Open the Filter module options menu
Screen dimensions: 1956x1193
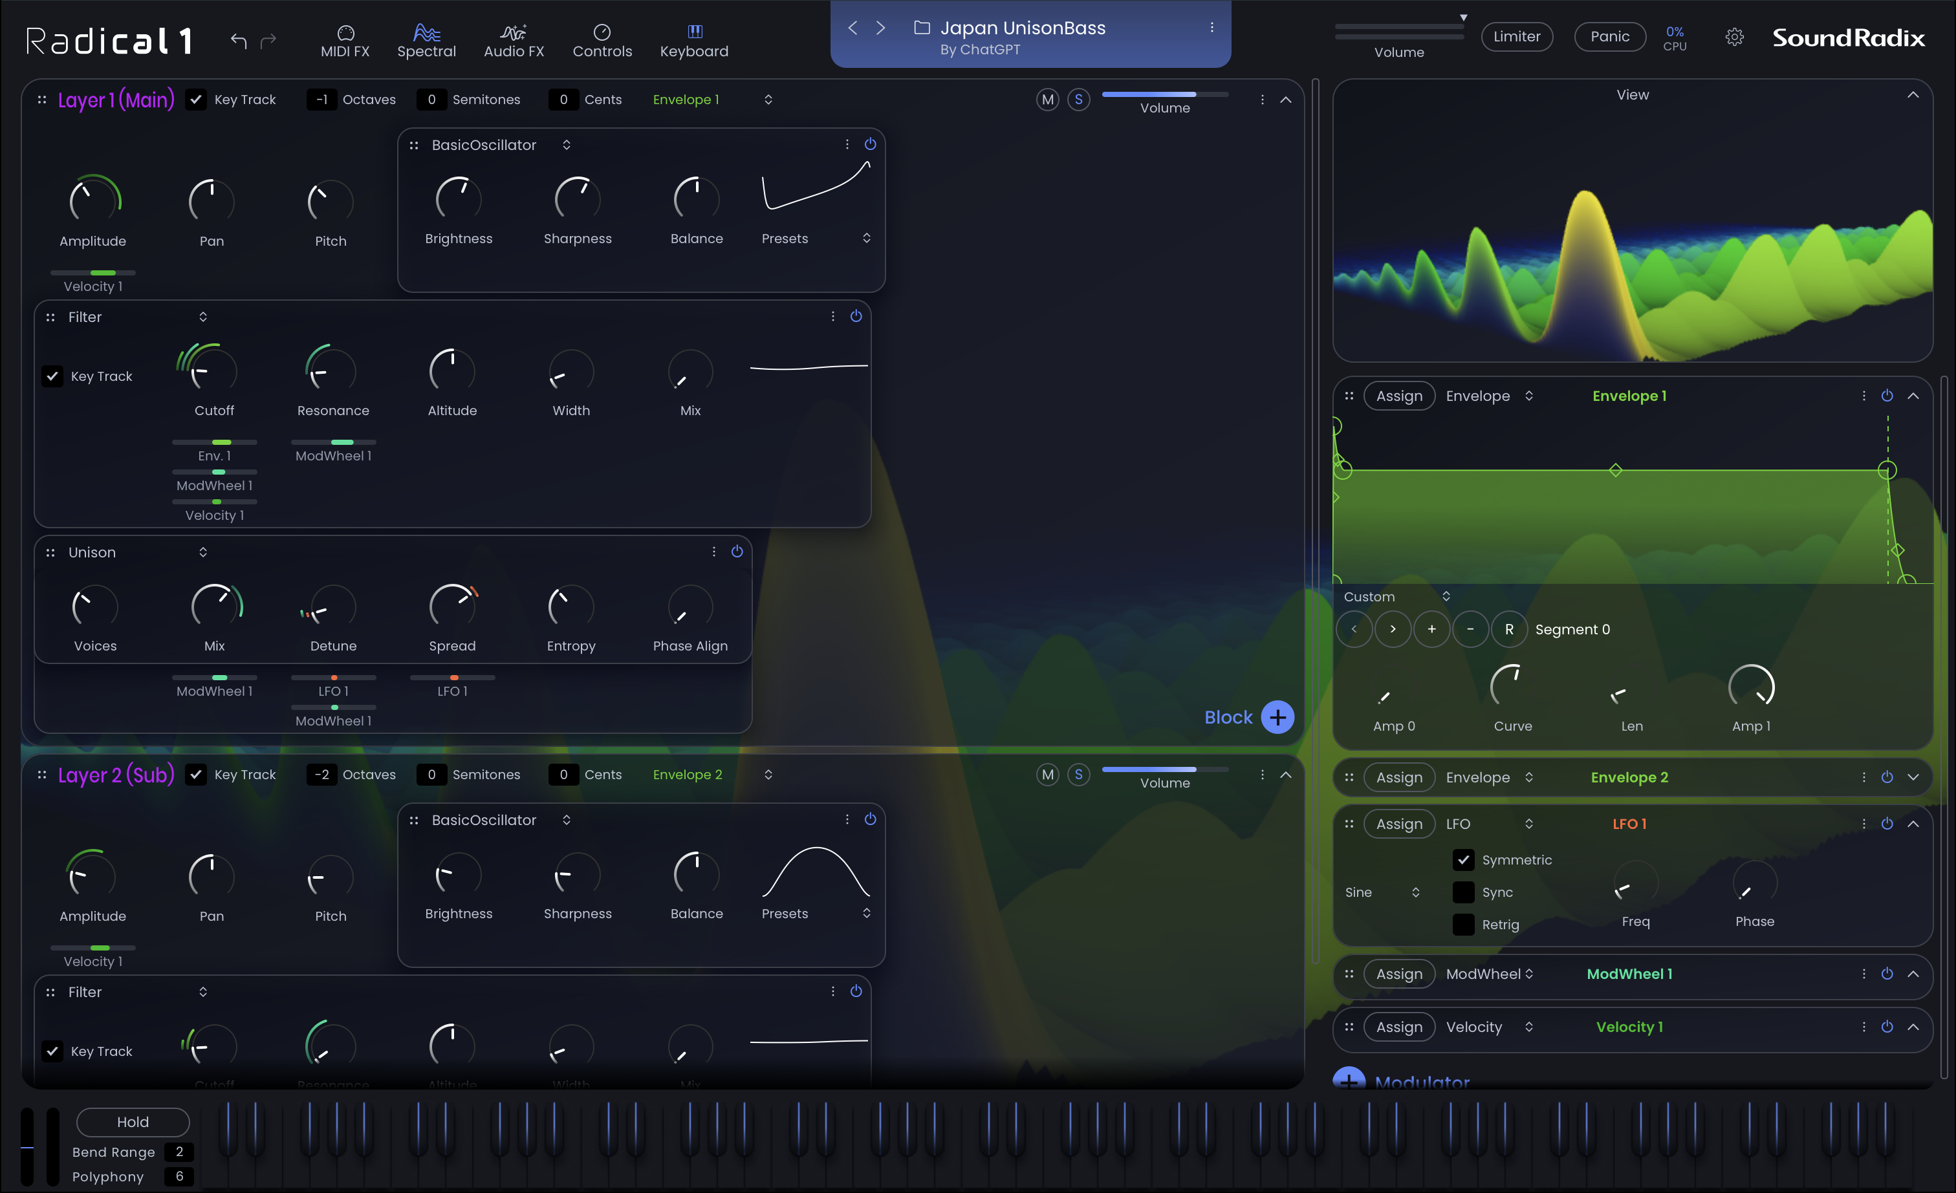[832, 316]
